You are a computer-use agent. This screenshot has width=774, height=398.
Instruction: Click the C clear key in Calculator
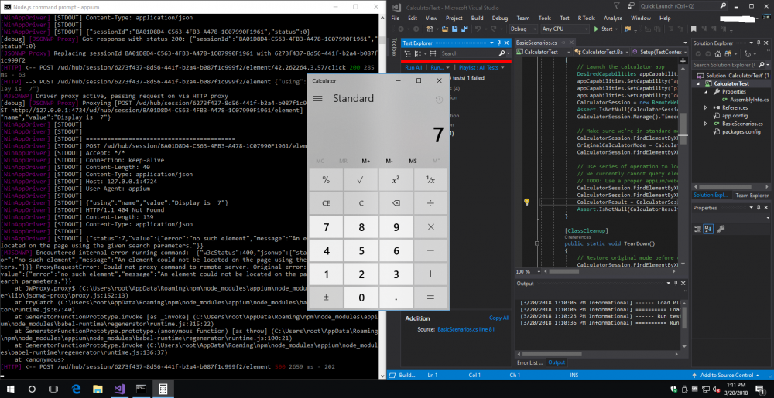click(x=361, y=203)
